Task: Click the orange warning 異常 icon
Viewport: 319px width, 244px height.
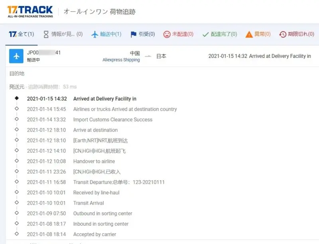Action: click(249, 34)
